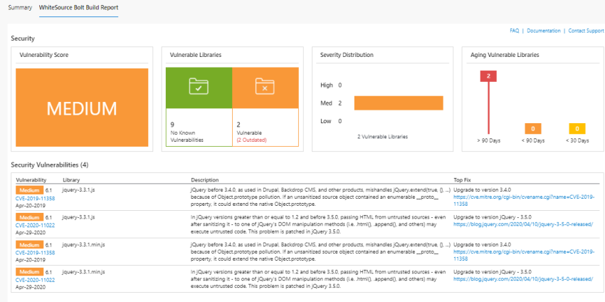
Task: Click the Library column header
Action: point(71,180)
